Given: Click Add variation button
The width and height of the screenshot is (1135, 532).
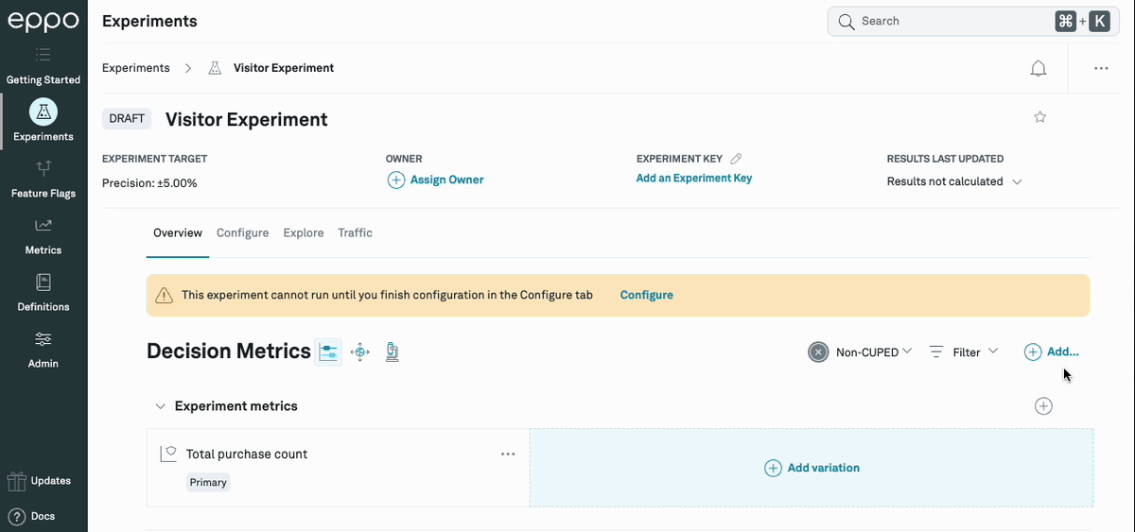Looking at the screenshot, I should coord(812,468).
